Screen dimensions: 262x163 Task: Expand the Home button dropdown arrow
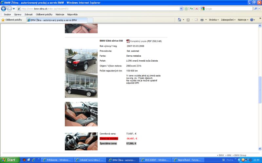click(183, 20)
